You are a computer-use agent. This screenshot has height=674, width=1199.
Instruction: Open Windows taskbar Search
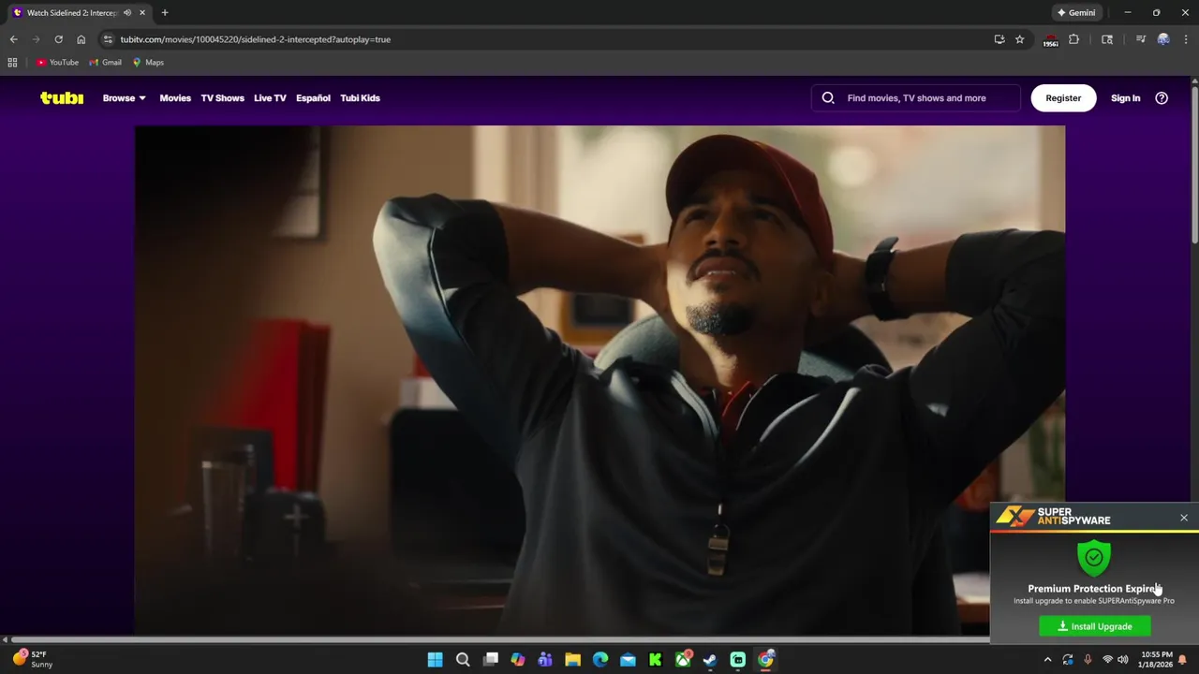tap(463, 660)
